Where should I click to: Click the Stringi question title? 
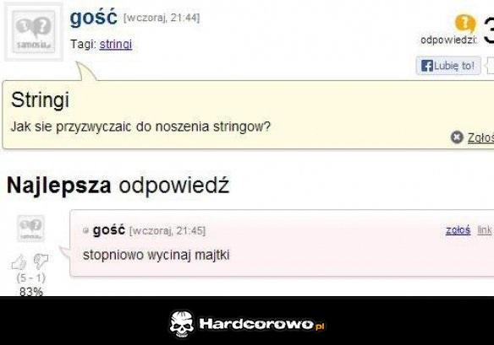click(40, 100)
